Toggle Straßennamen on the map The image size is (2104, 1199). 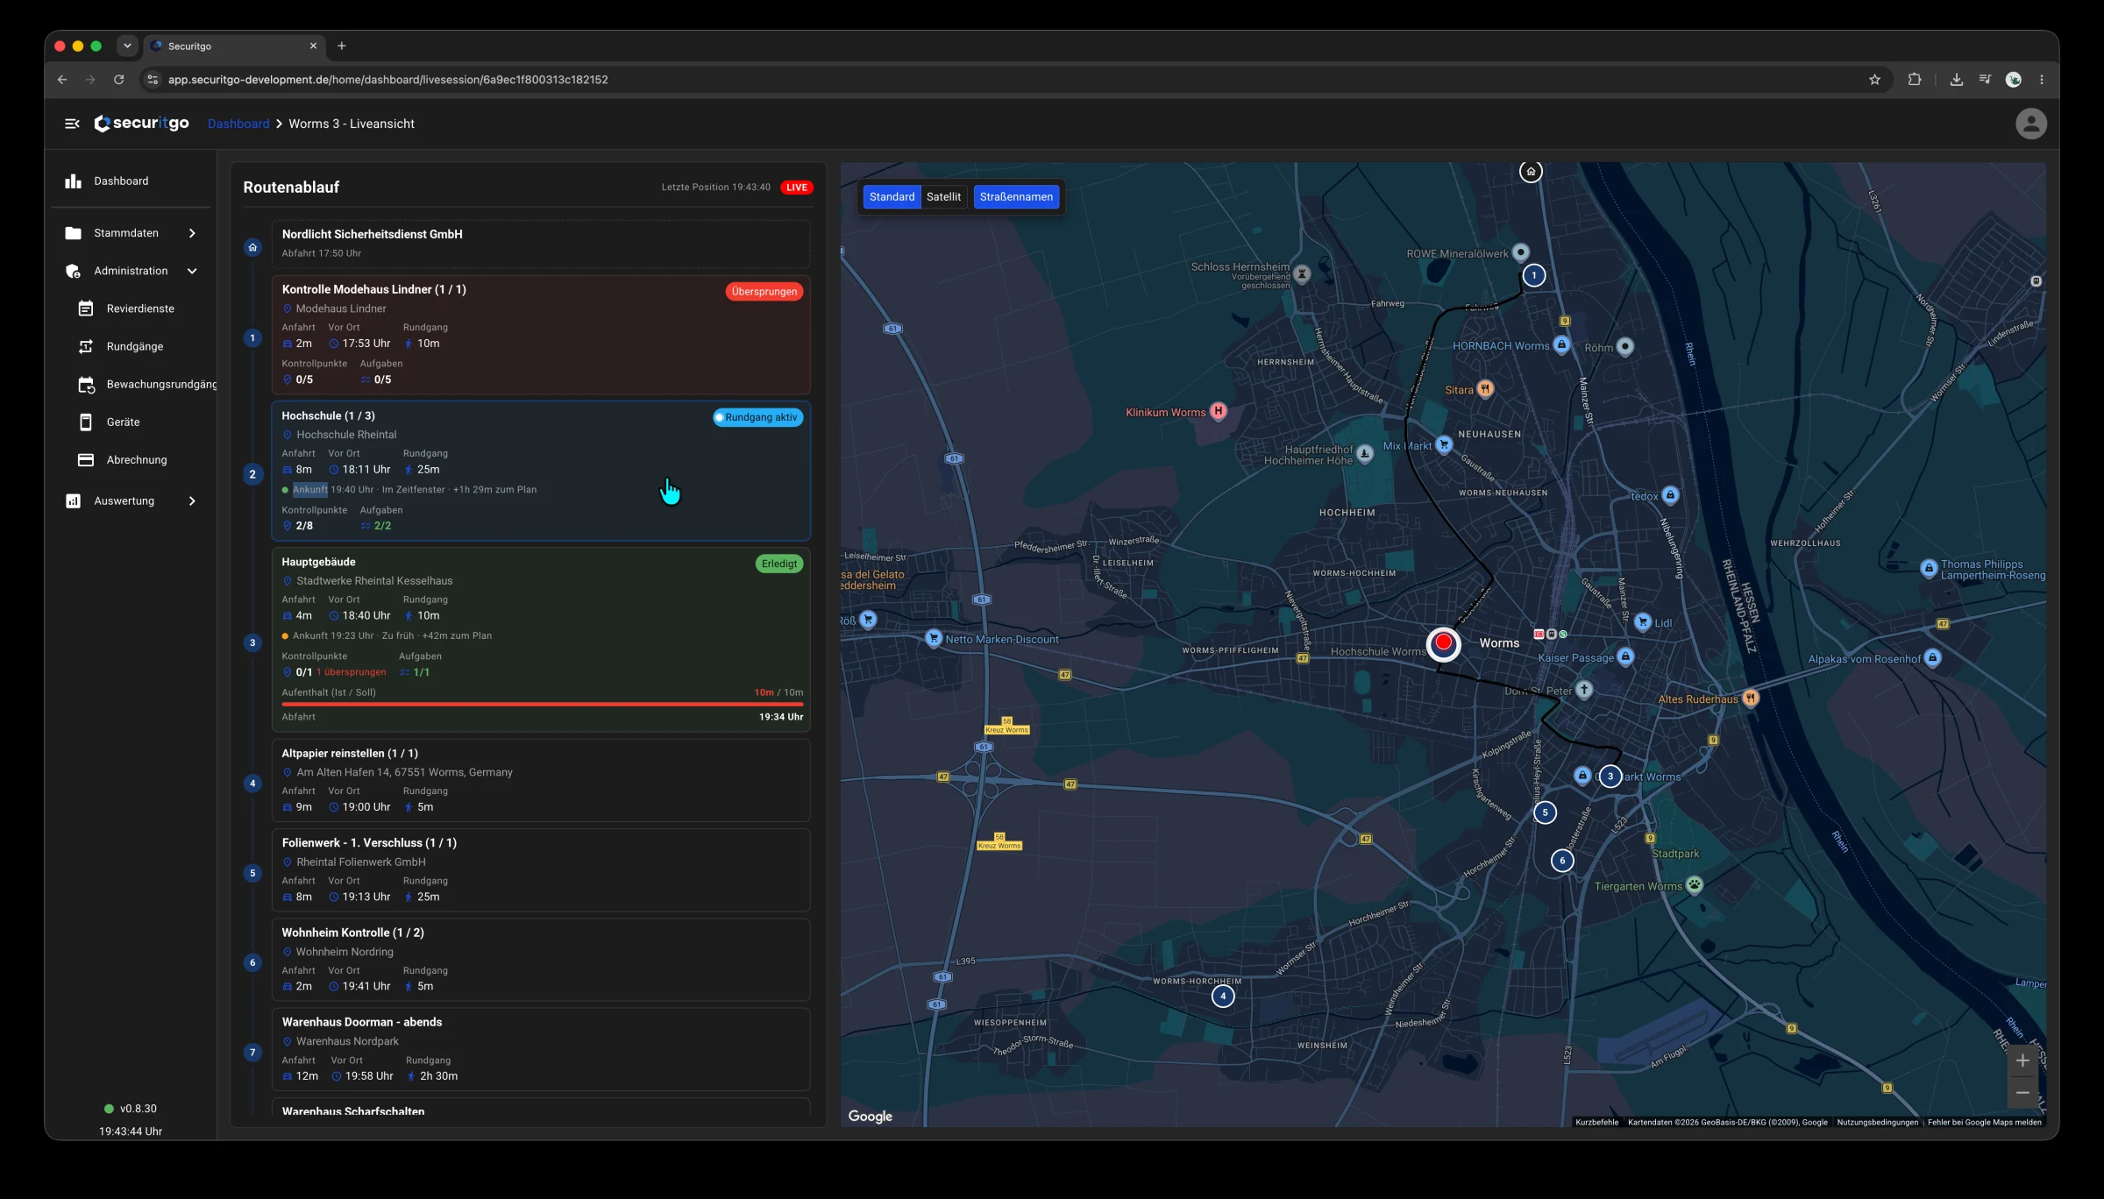click(x=1016, y=197)
